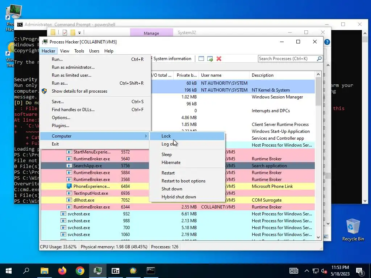Select the SearchApp.exe row name

(88, 166)
